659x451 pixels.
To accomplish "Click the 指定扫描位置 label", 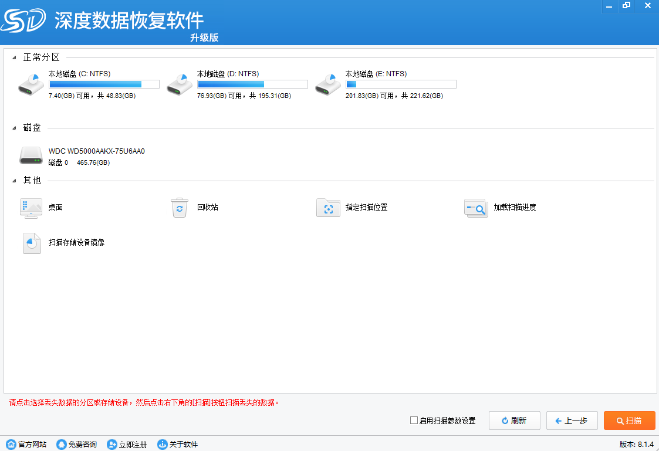I will (367, 208).
